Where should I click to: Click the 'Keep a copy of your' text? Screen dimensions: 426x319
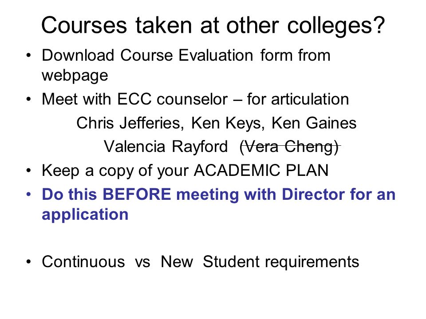tap(115, 171)
